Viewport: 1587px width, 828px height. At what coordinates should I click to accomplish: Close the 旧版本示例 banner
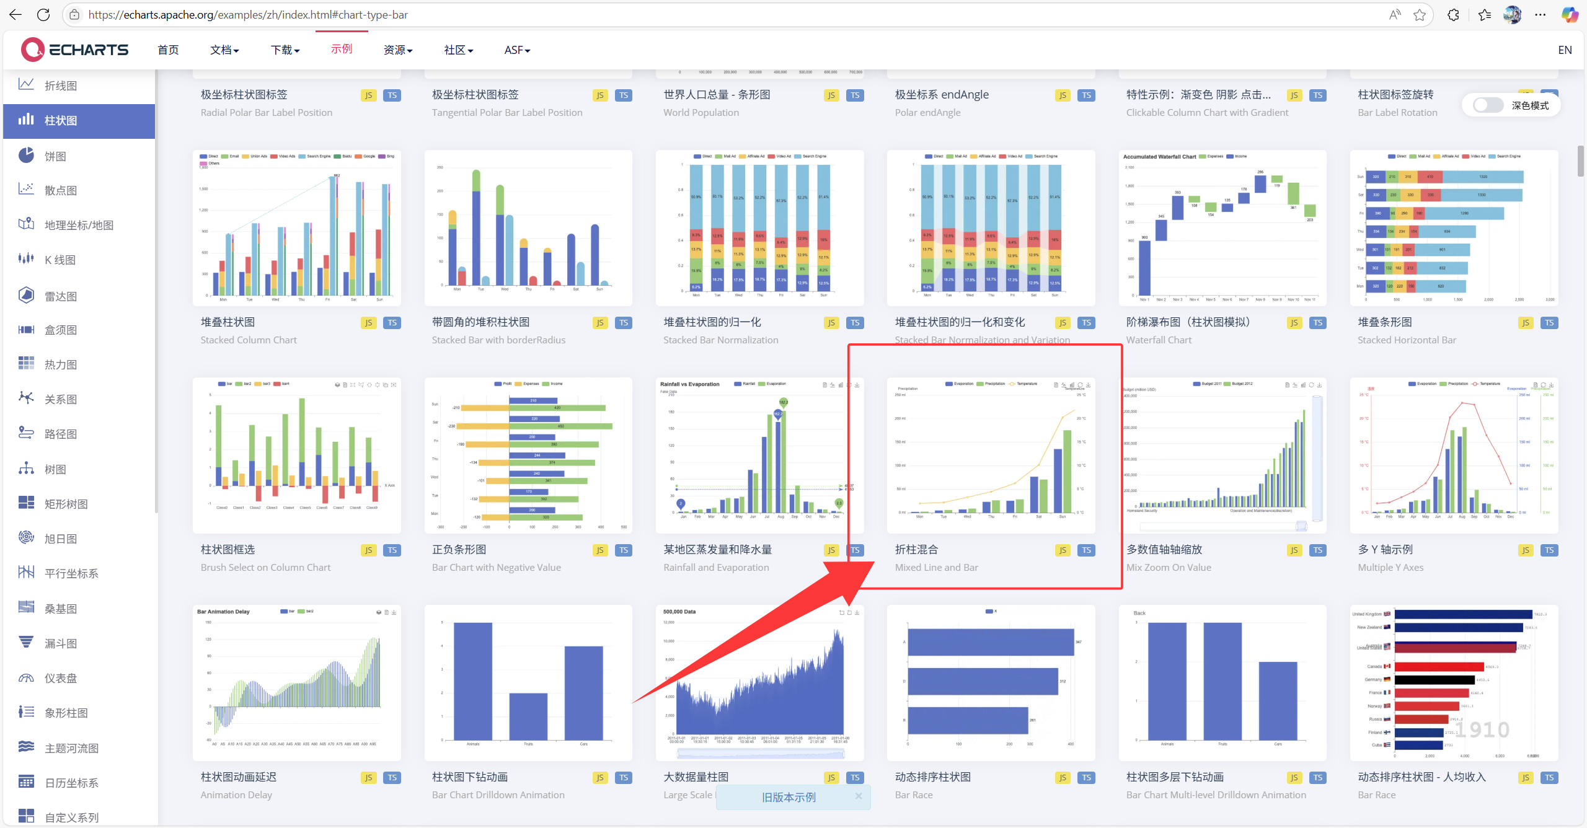pyautogui.click(x=859, y=796)
